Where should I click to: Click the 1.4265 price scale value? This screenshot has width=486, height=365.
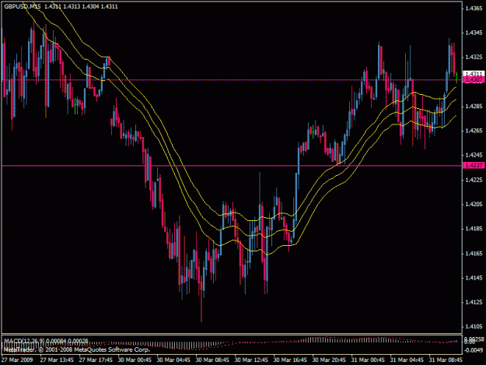click(x=474, y=131)
